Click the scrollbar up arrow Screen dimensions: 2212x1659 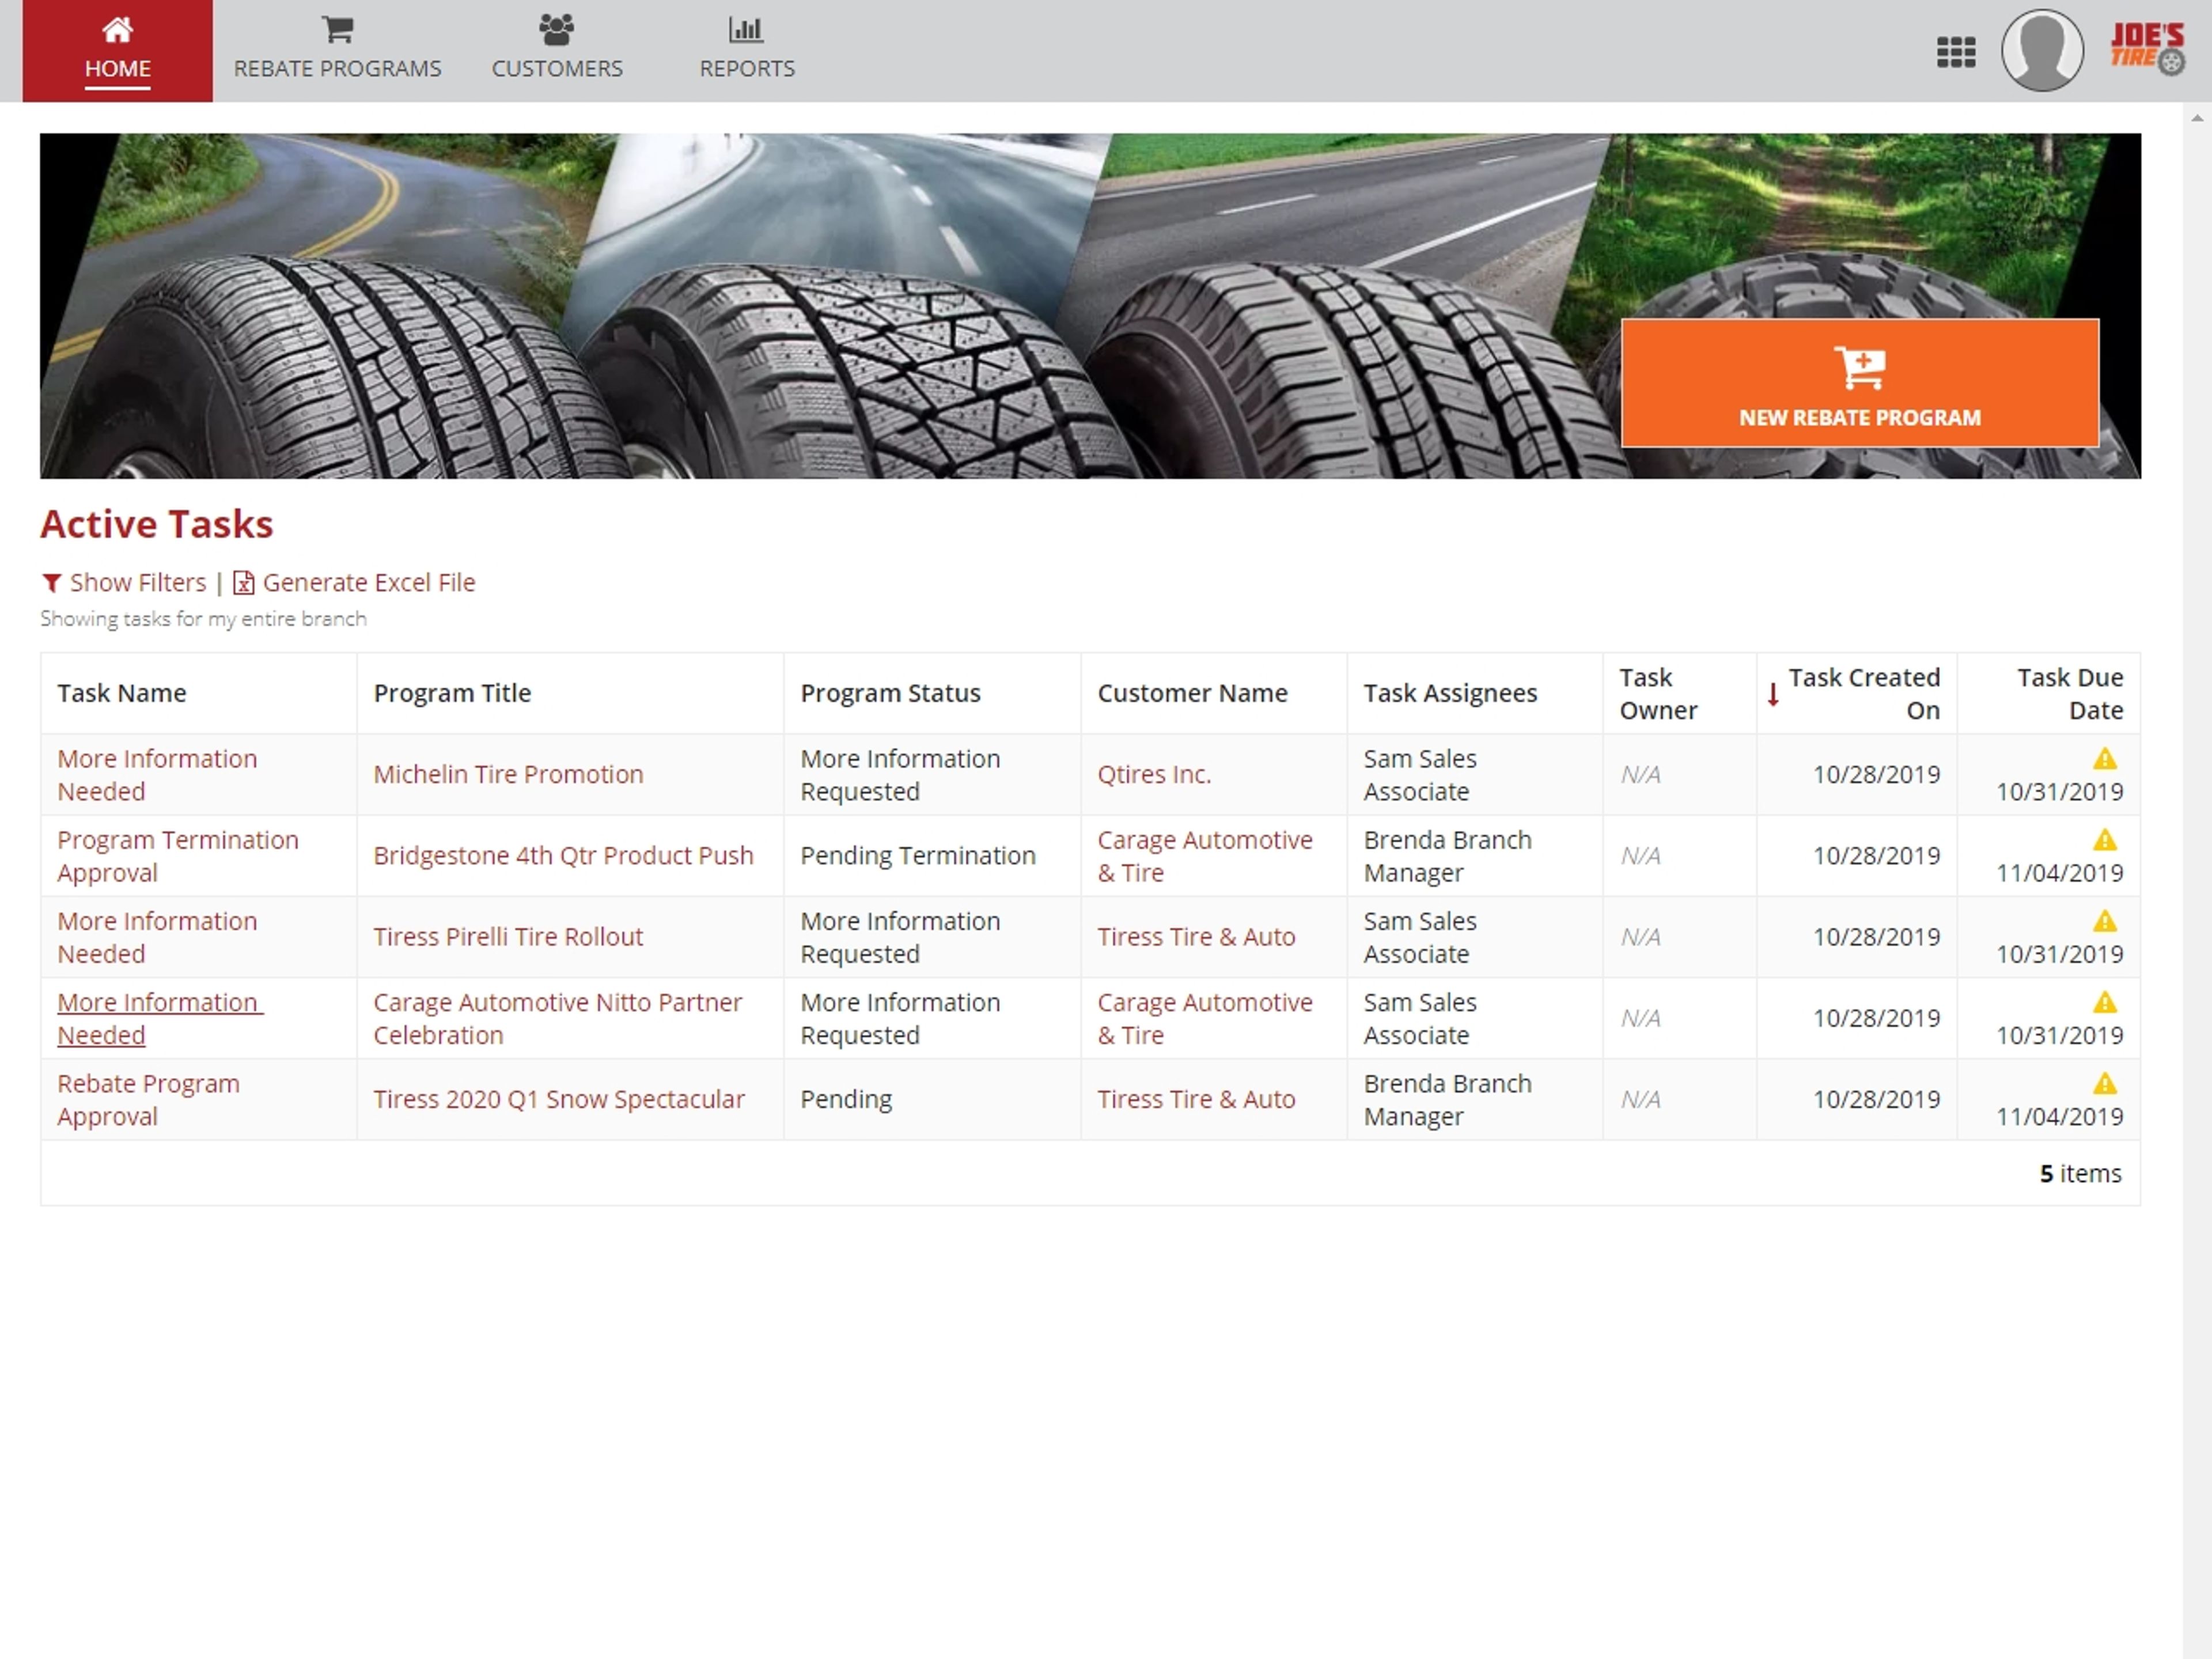pos(2196,118)
